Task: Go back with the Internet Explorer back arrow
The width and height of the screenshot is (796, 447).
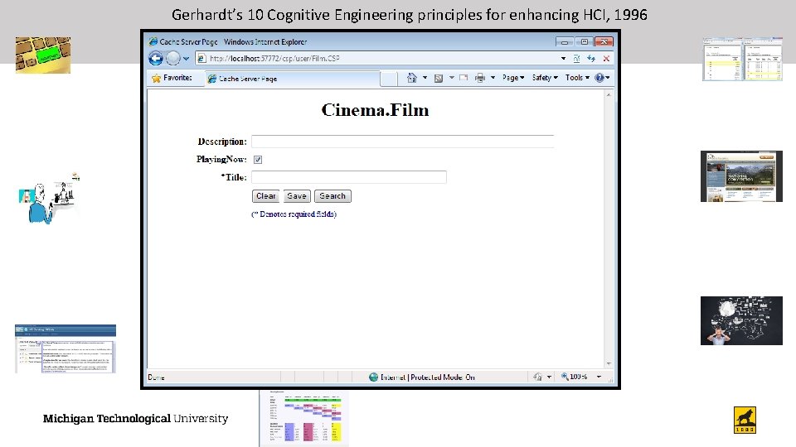Action: coord(156,58)
